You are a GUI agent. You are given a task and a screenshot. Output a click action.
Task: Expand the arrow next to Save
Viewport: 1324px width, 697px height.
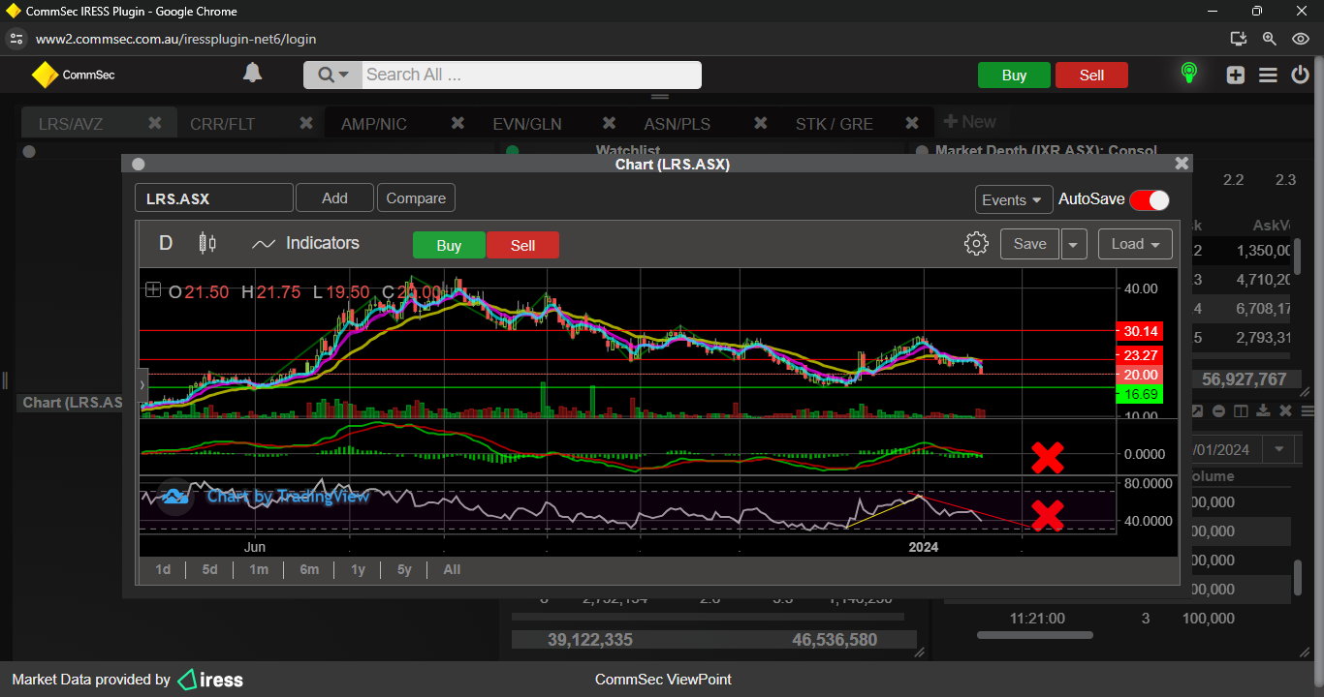pyautogui.click(x=1074, y=245)
